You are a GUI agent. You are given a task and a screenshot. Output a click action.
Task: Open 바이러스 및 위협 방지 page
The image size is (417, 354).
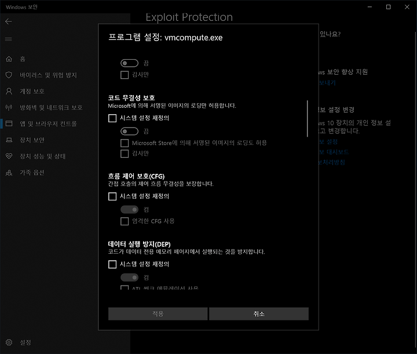pos(49,75)
